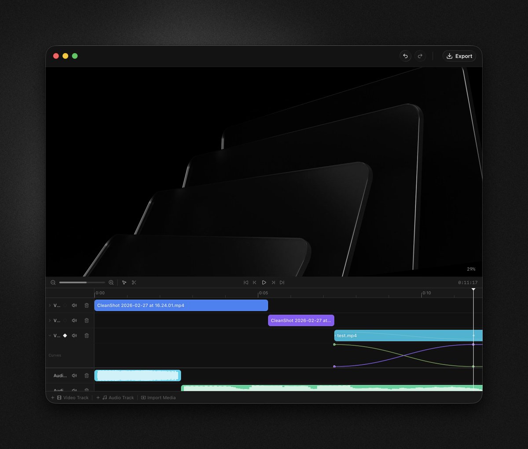
Task: Mute the audio track with the light blue clip
Action: (74, 376)
